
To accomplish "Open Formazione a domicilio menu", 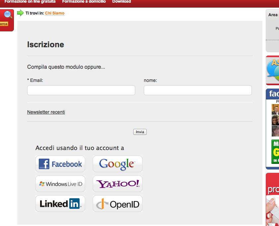I will click(84, 2).
